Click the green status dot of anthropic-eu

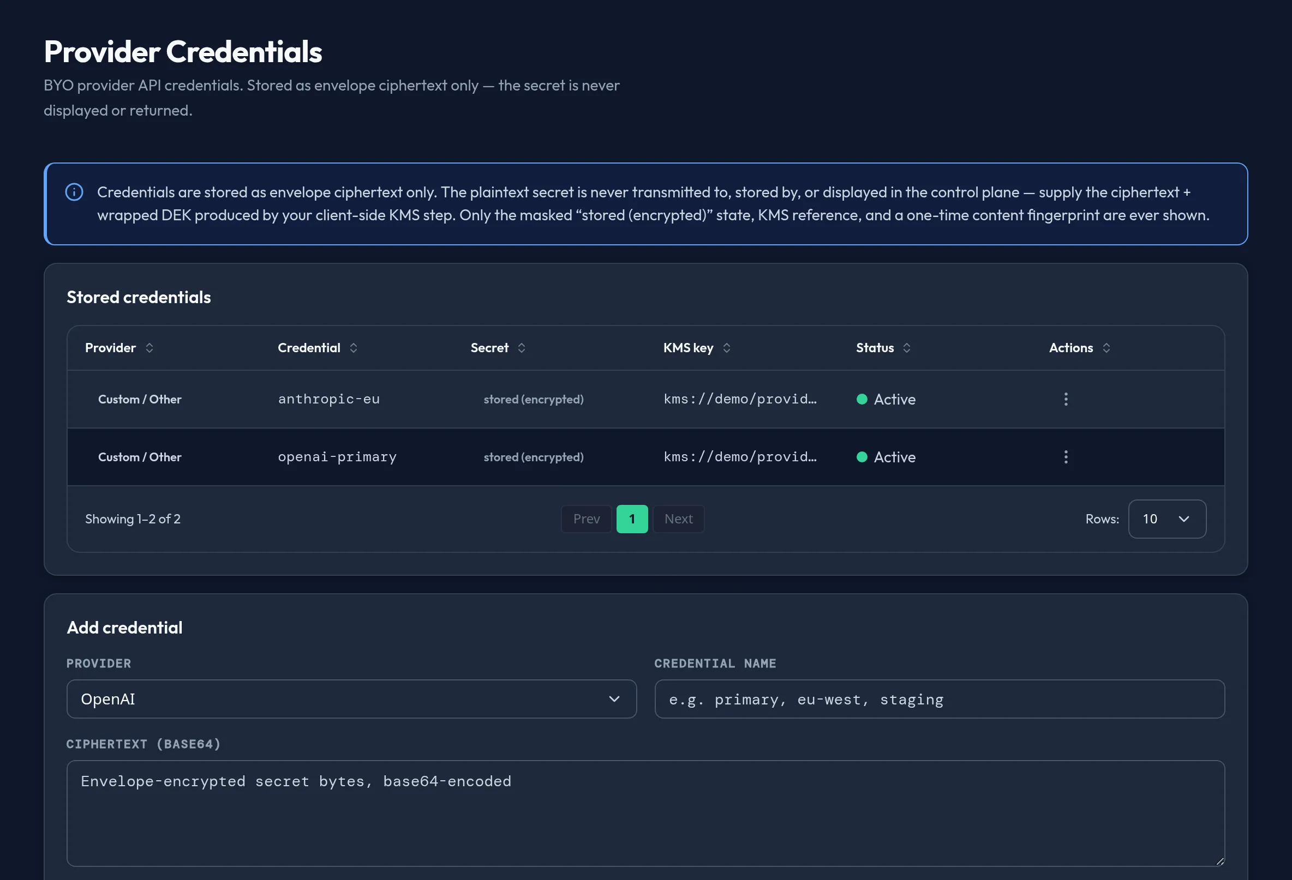click(862, 400)
